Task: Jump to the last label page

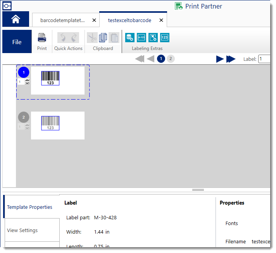Action: [231, 59]
